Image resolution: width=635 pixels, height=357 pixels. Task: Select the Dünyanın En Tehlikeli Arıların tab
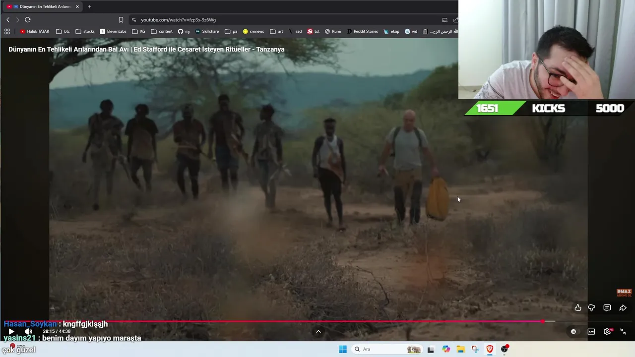click(43, 6)
